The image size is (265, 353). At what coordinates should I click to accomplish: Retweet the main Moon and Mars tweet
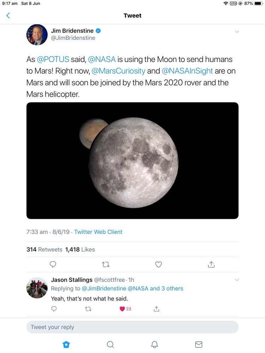pyautogui.click(x=106, y=264)
